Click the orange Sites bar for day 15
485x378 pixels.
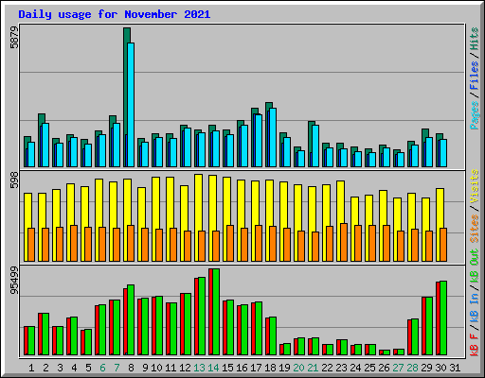click(x=230, y=244)
